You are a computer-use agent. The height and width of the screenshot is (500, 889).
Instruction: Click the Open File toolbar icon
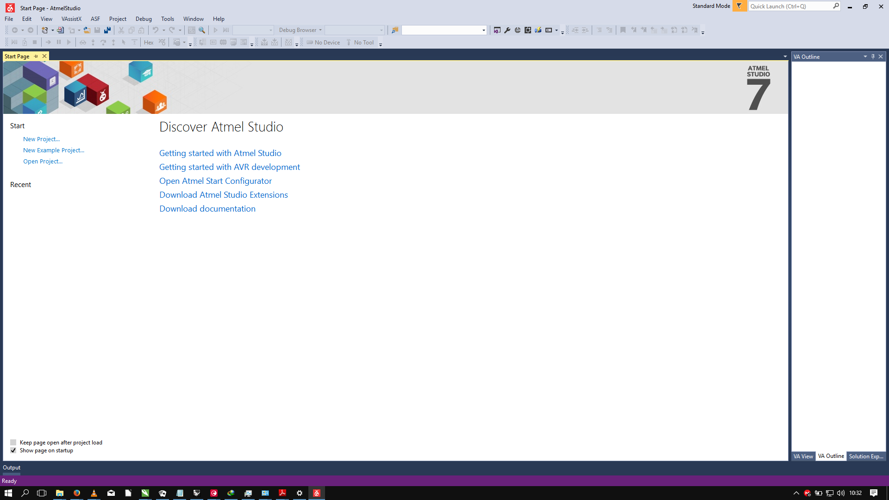coord(87,30)
